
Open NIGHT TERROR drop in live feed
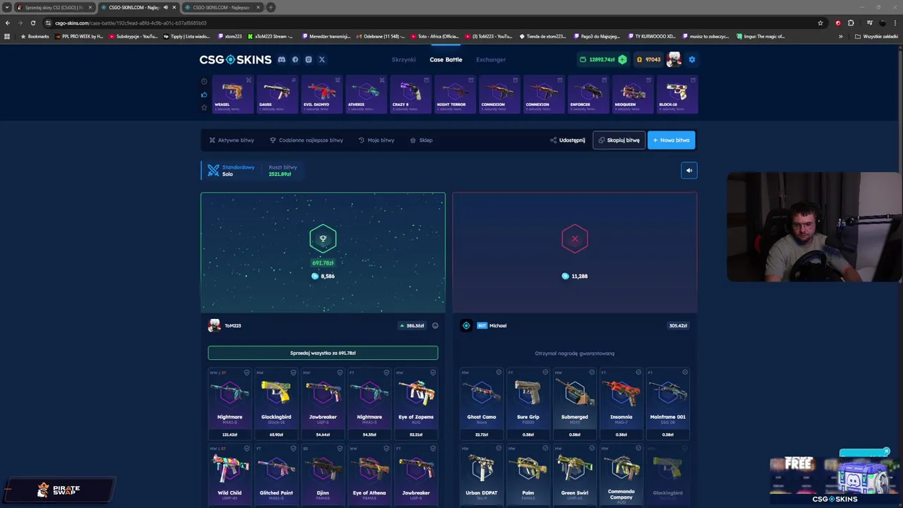click(x=454, y=95)
